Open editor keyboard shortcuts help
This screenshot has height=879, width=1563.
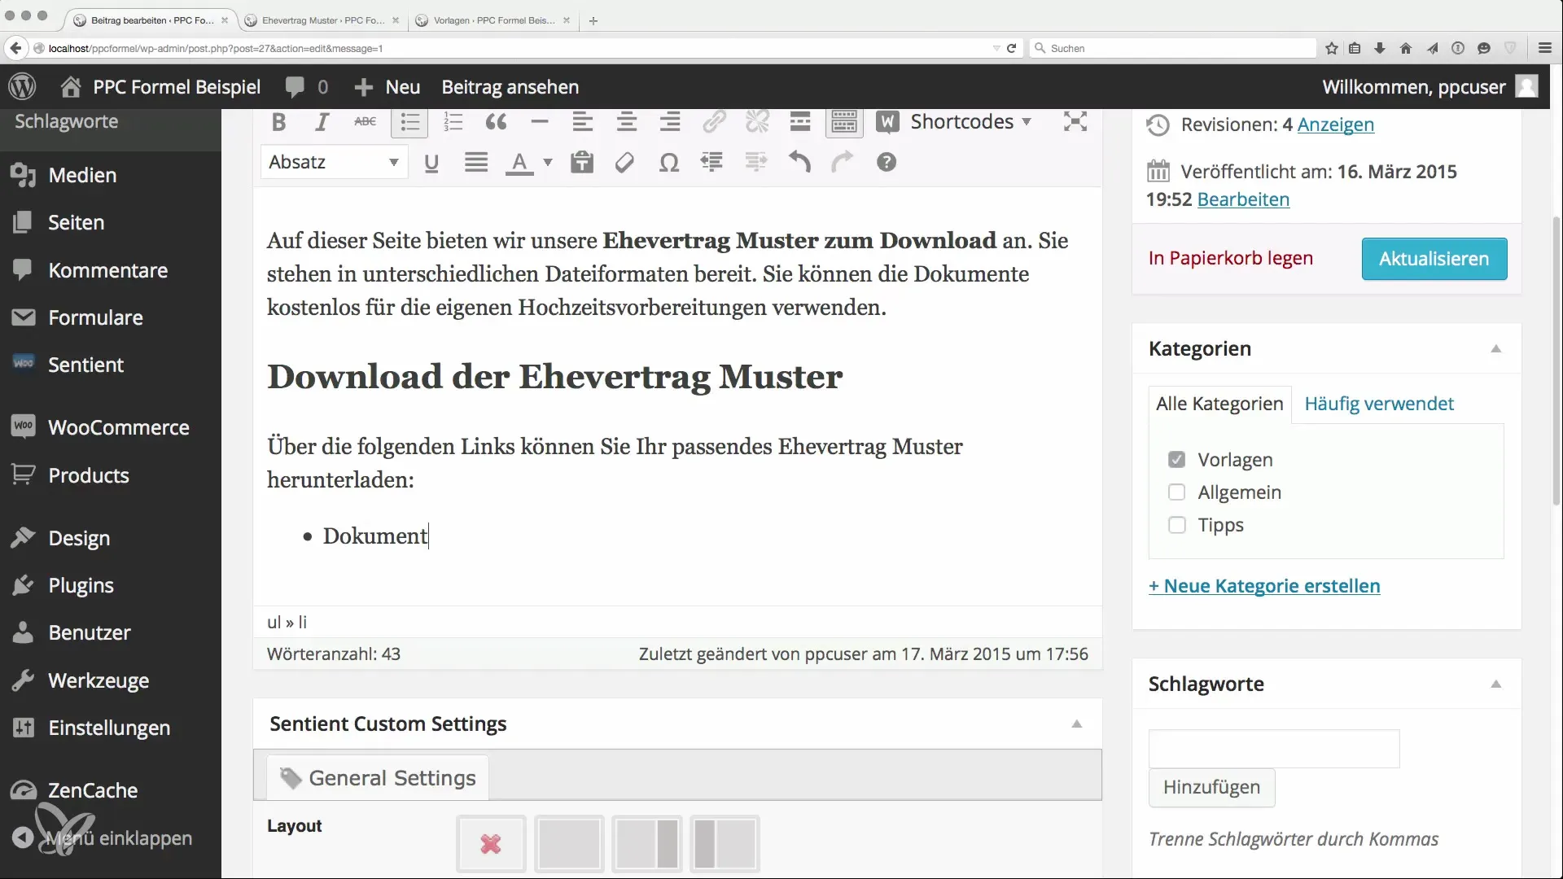tap(887, 163)
